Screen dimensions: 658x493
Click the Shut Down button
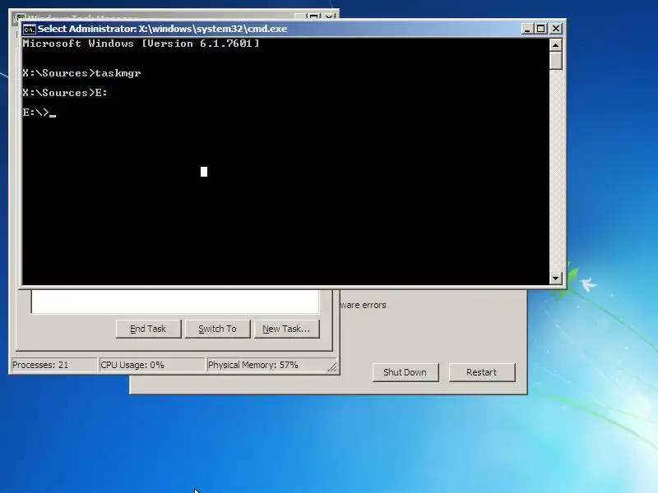tap(405, 372)
